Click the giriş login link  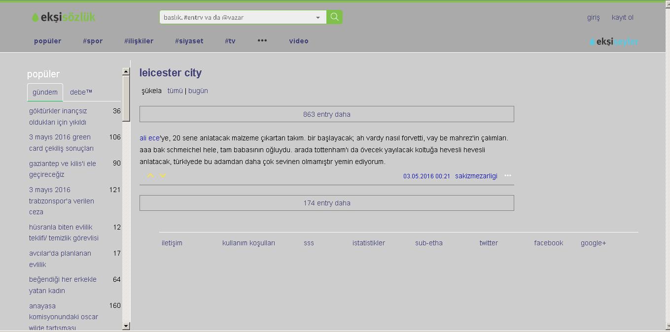(593, 17)
